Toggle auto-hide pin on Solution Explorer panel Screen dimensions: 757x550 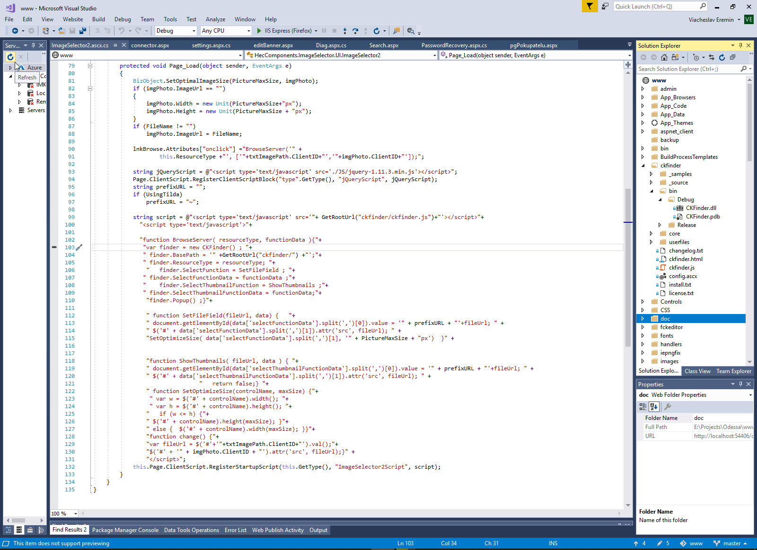[740, 45]
